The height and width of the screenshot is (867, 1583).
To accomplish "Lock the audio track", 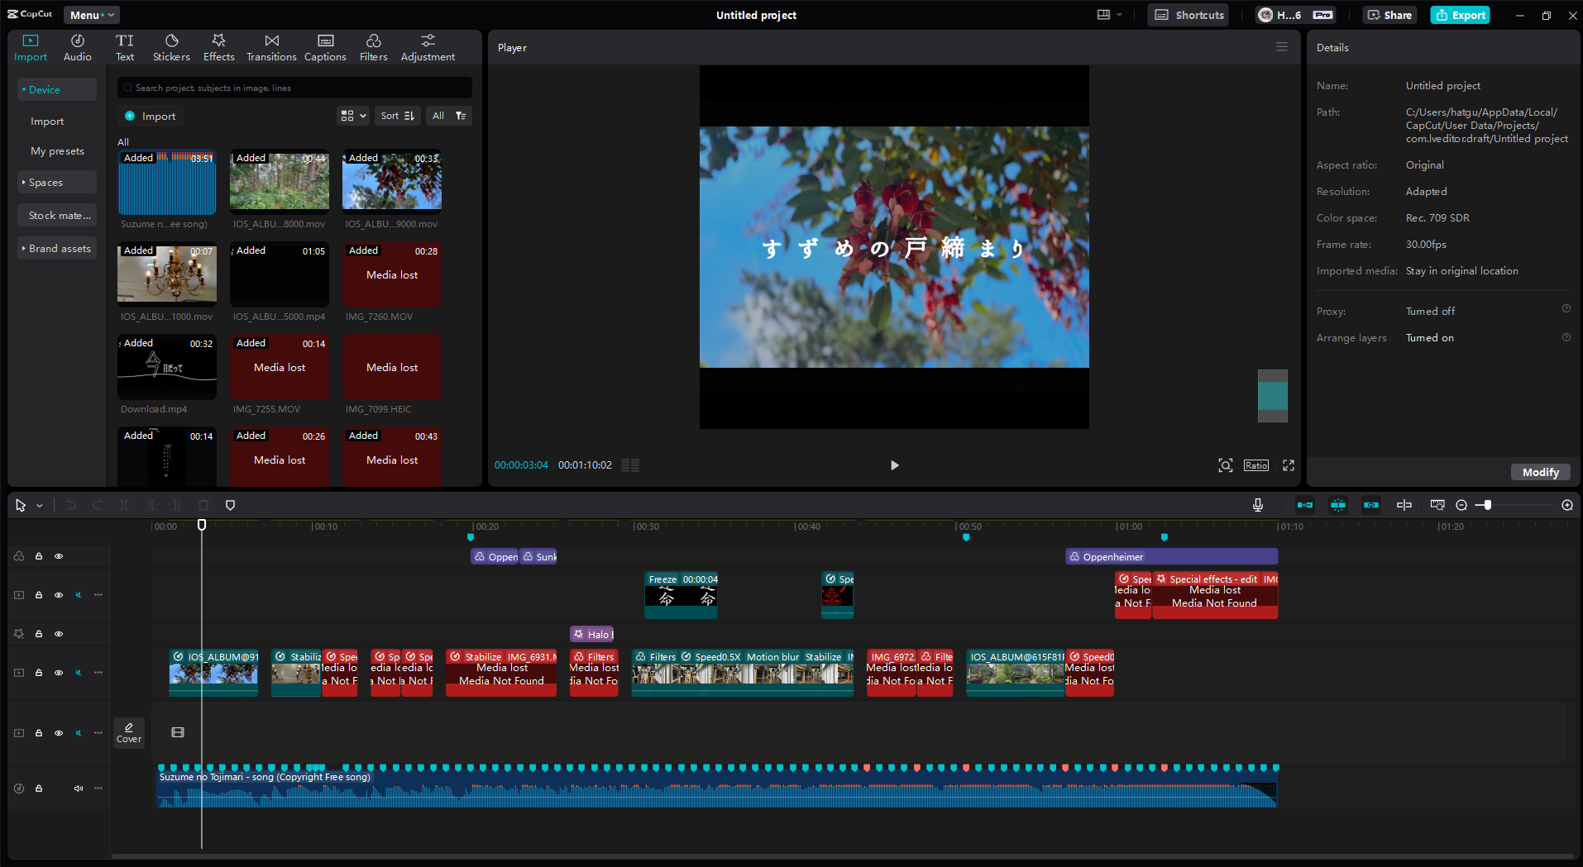I will 39,788.
